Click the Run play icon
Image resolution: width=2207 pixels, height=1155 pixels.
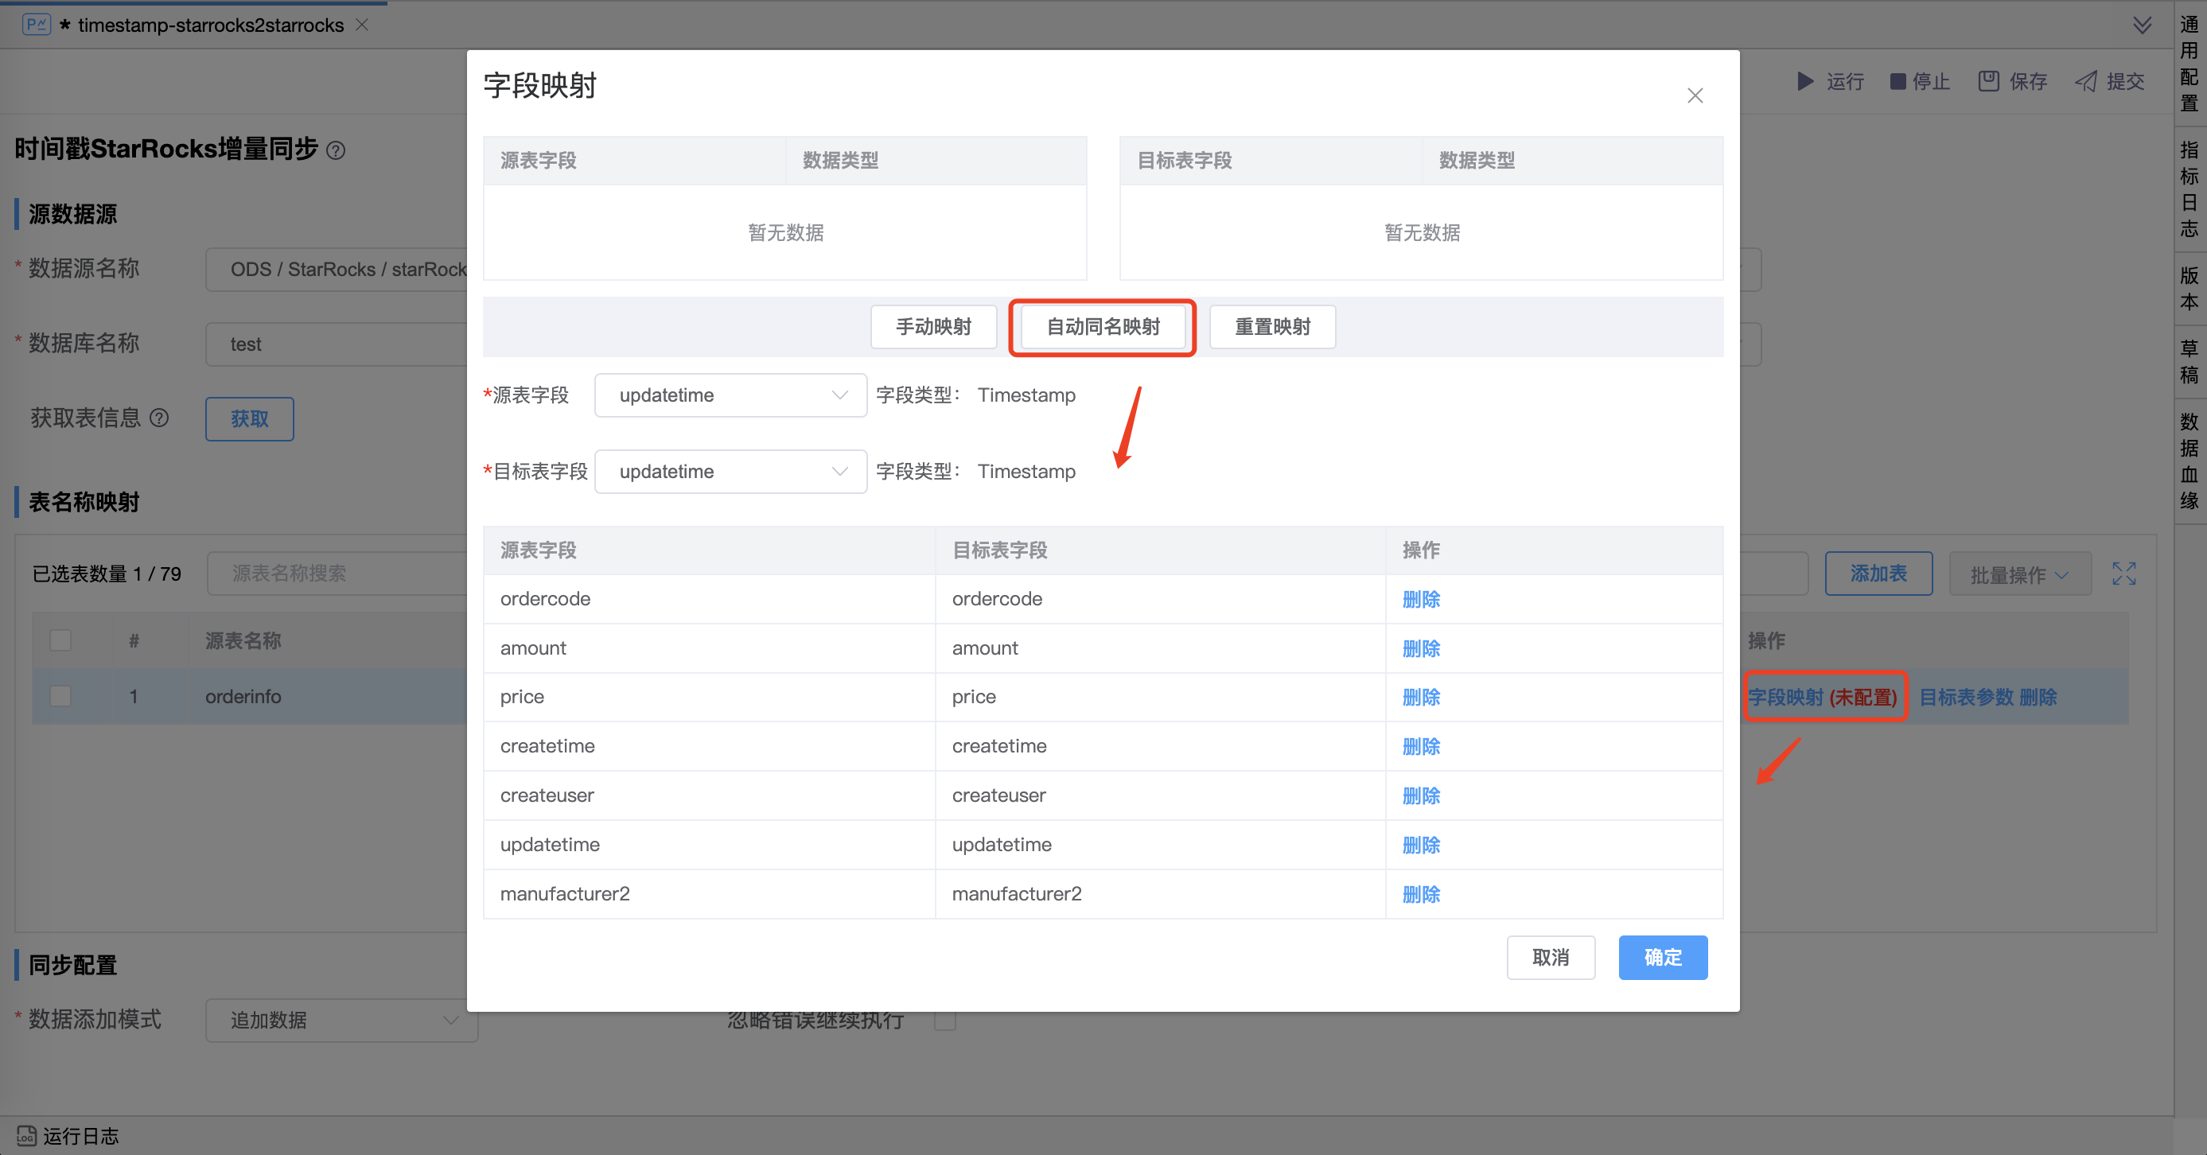(x=1805, y=81)
